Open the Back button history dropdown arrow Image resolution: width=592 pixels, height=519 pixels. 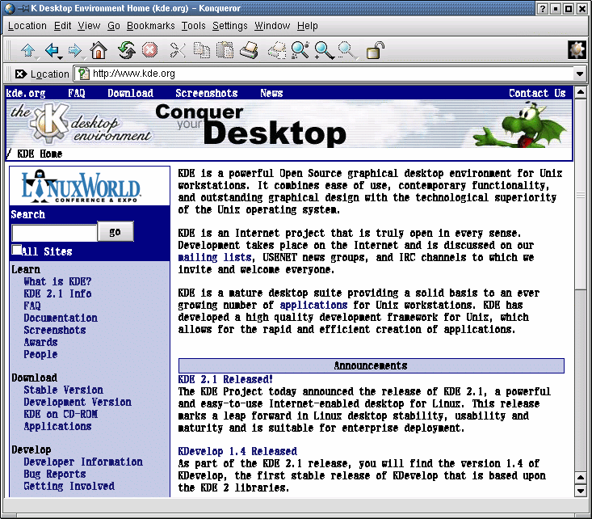pyautogui.click(x=60, y=58)
